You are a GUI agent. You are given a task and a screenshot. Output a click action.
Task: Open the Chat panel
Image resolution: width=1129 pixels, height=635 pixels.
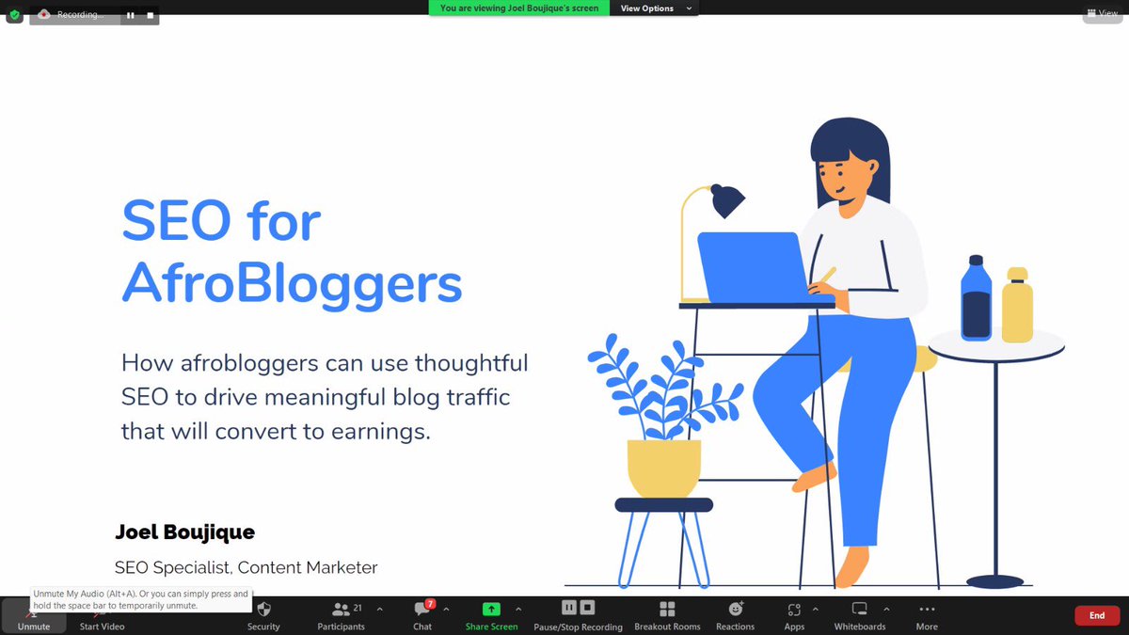pos(421,613)
